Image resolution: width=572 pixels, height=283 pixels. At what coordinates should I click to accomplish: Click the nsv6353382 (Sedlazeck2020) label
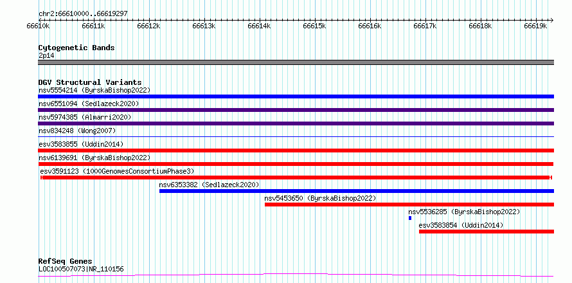point(209,185)
